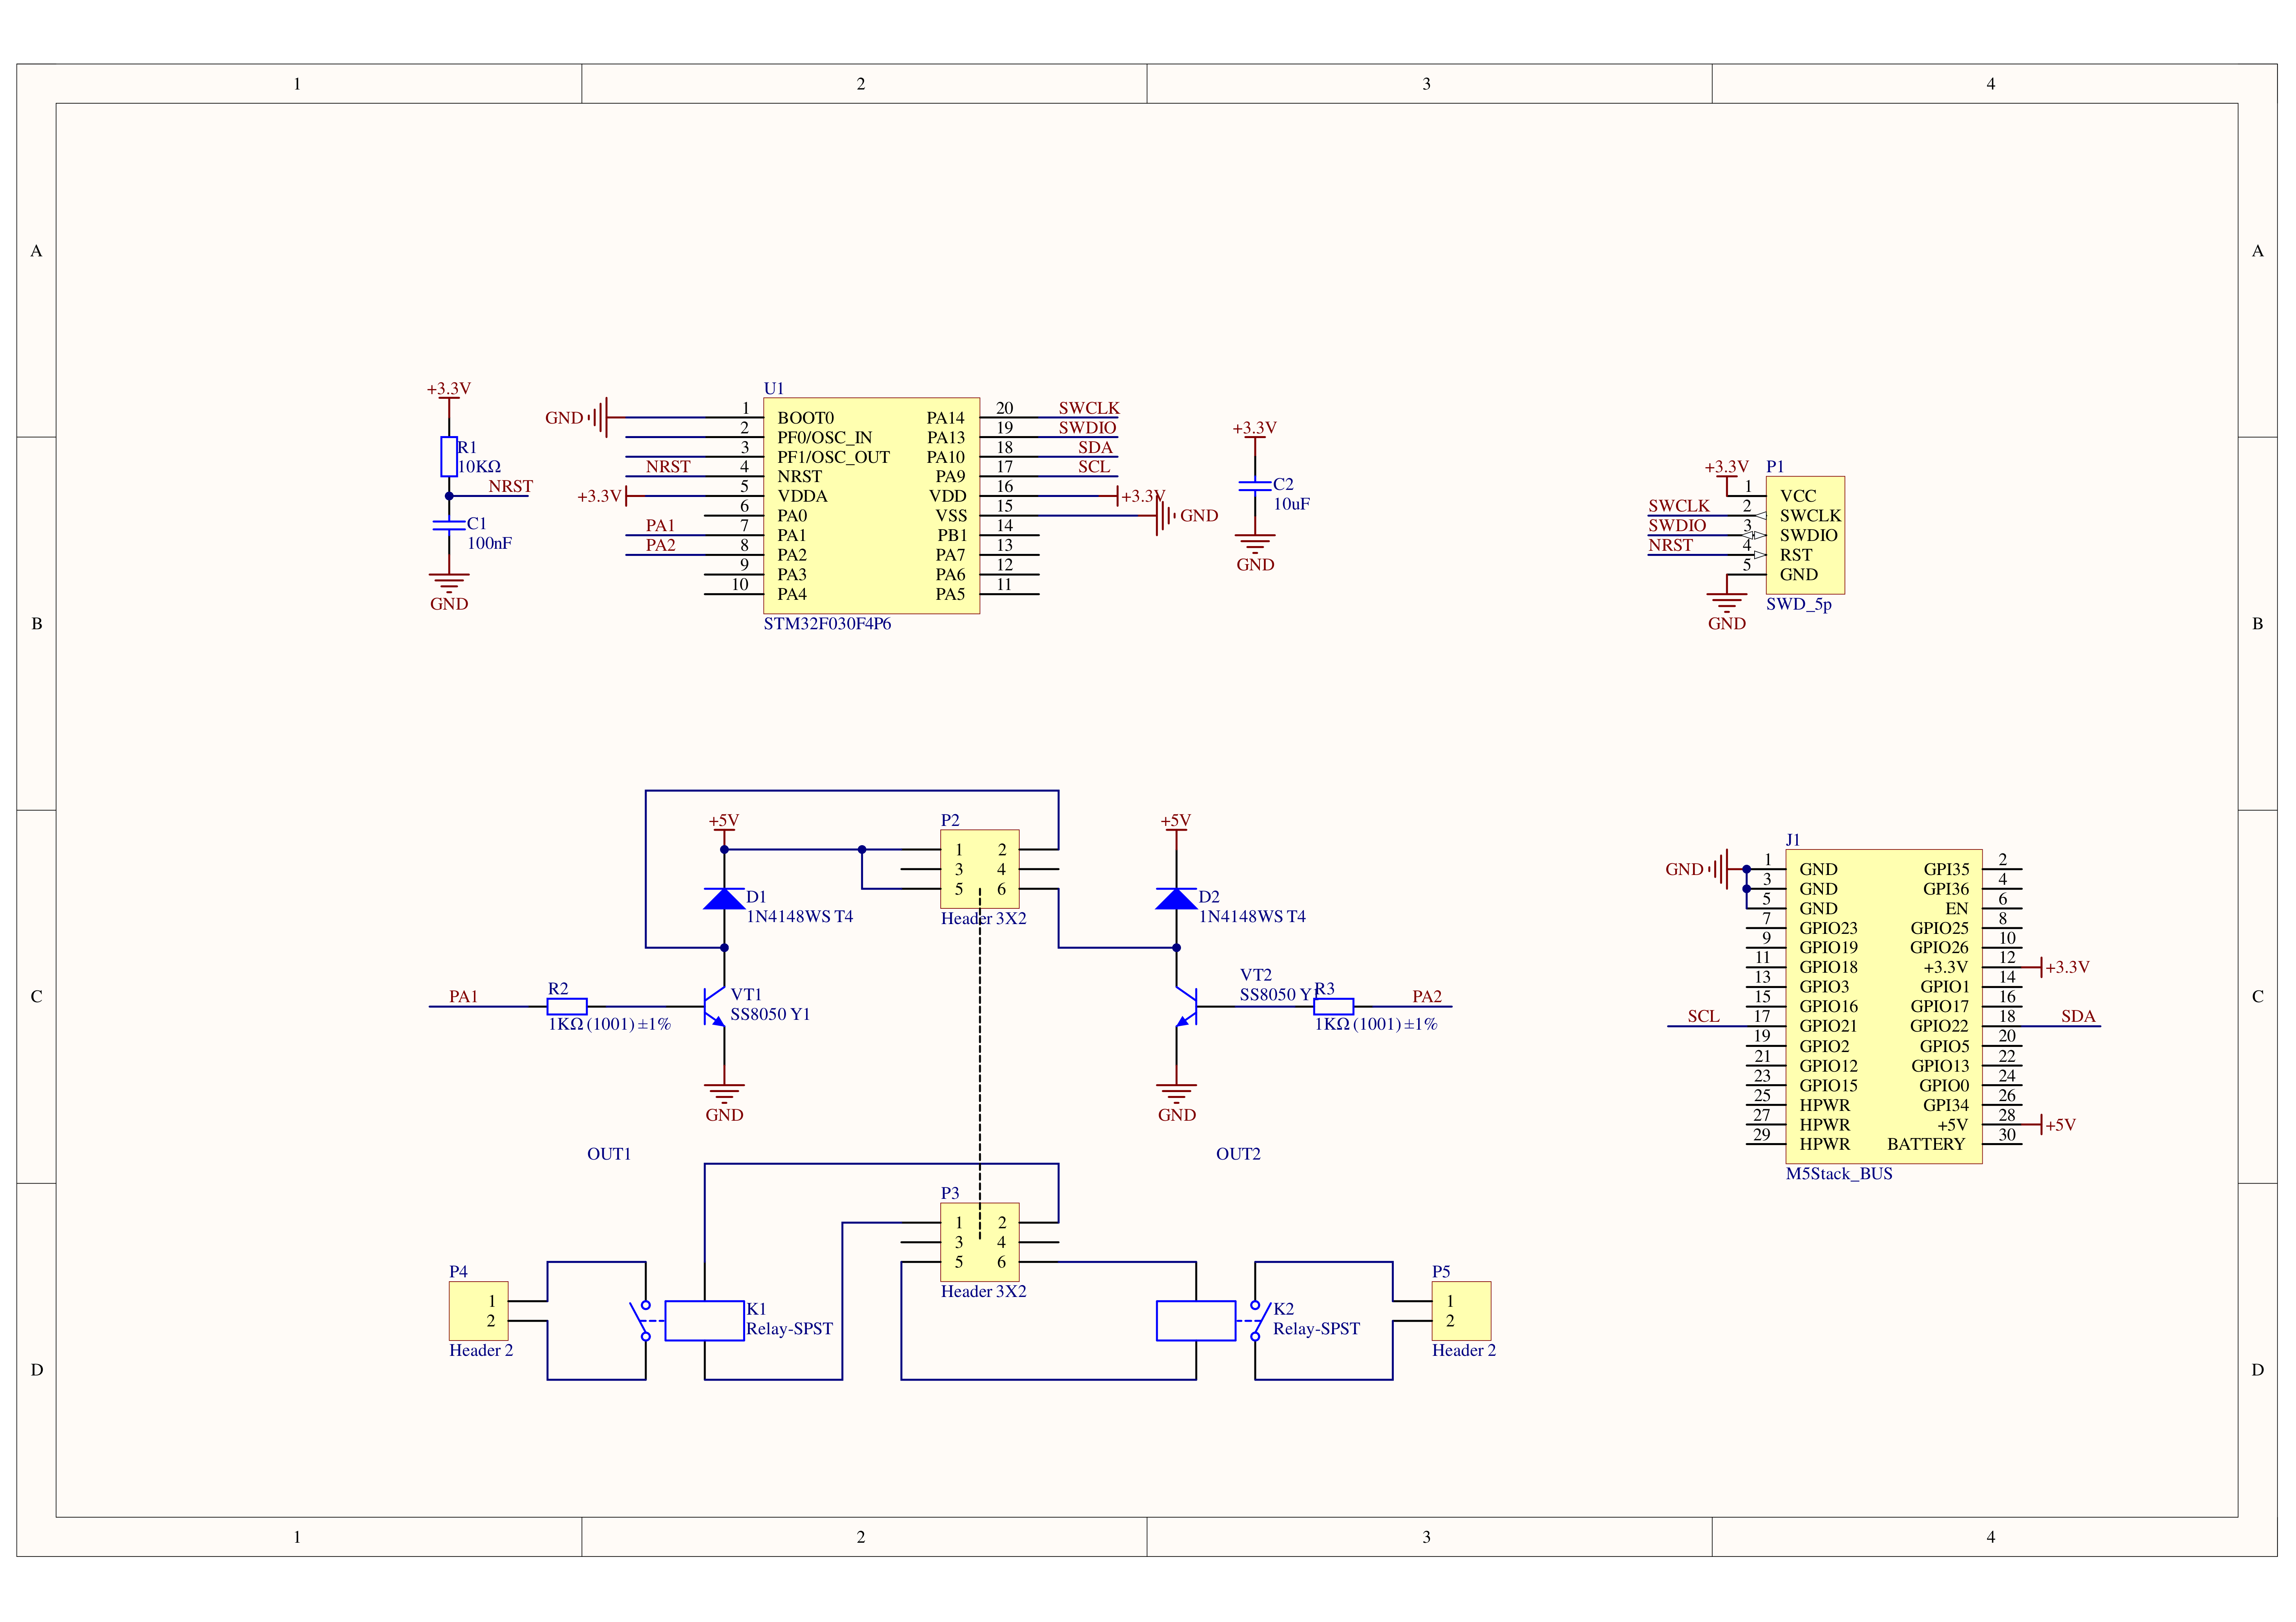Select the SWDIO net label at PA13

point(1087,428)
